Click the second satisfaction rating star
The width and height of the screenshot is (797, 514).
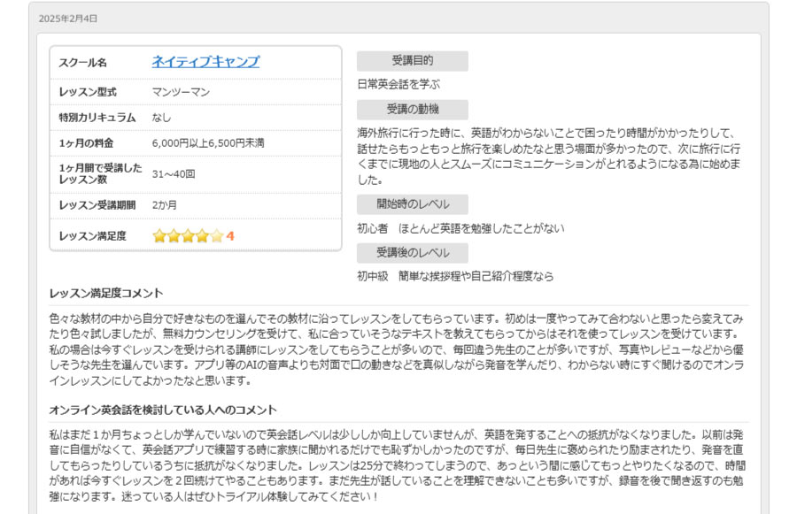(x=174, y=235)
